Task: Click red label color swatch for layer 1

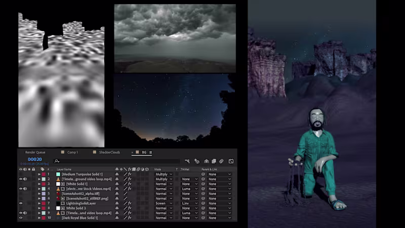Action: pos(44,174)
